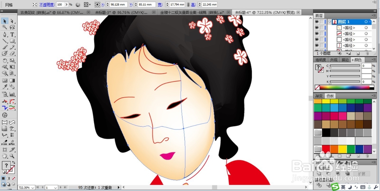The width and height of the screenshot is (380, 191).
Task: Open the zoom level 722.35% dropdown
Action: [x=32, y=187]
